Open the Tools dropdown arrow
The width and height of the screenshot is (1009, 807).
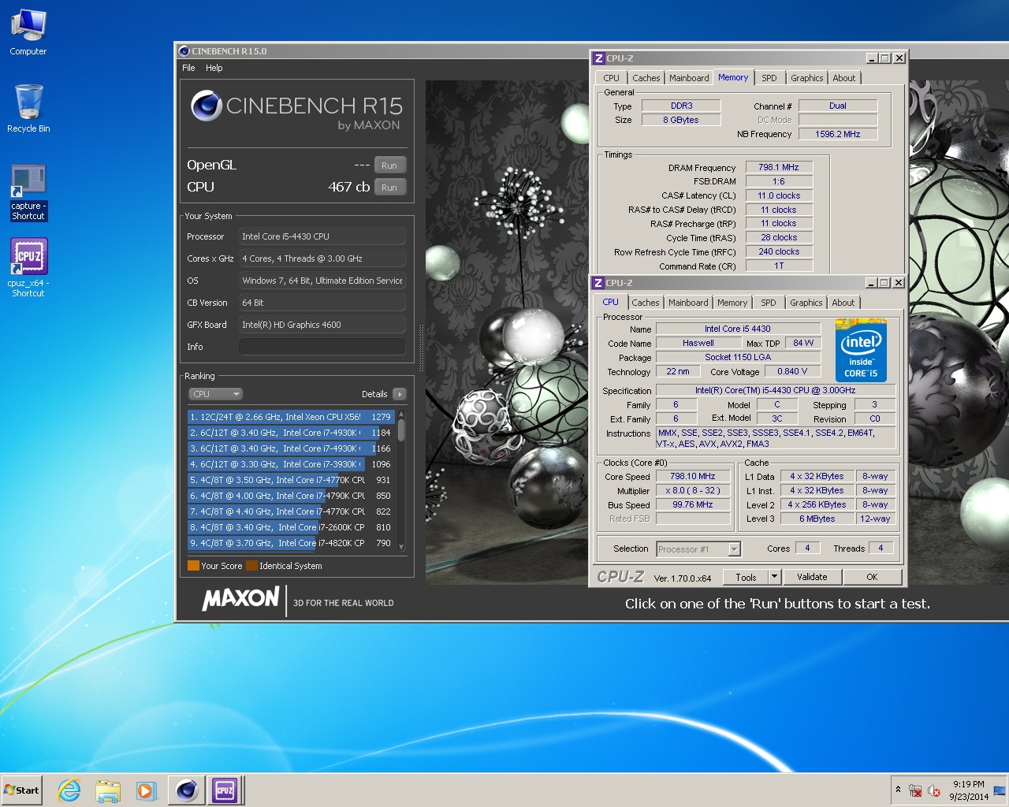tap(775, 578)
